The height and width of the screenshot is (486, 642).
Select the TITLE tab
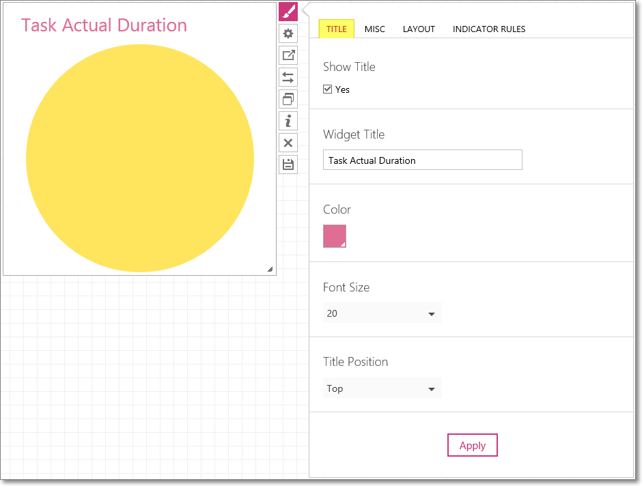tap(337, 29)
